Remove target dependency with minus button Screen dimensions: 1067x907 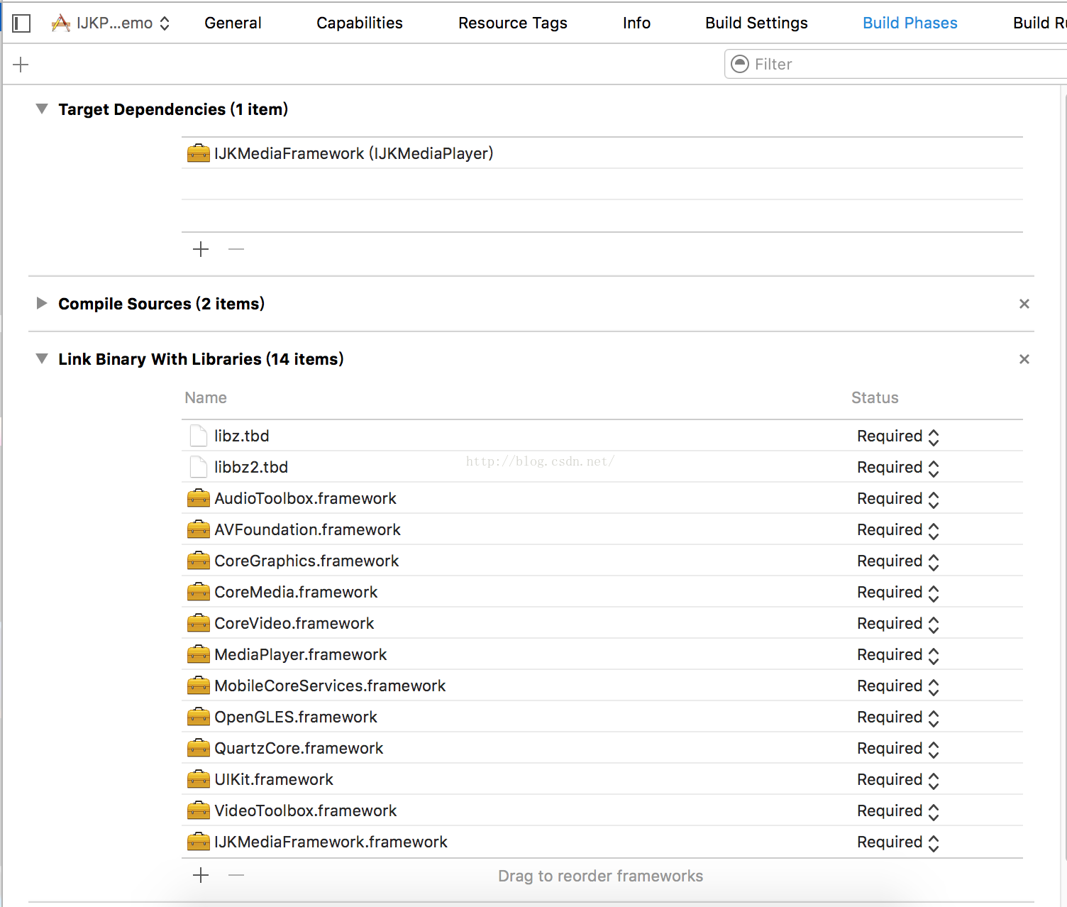(236, 249)
